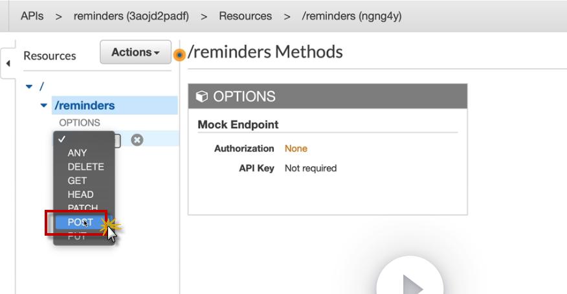Image resolution: width=567 pixels, height=294 pixels.
Task: Click the Resources breadcrumb link
Action: [x=245, y=16]
